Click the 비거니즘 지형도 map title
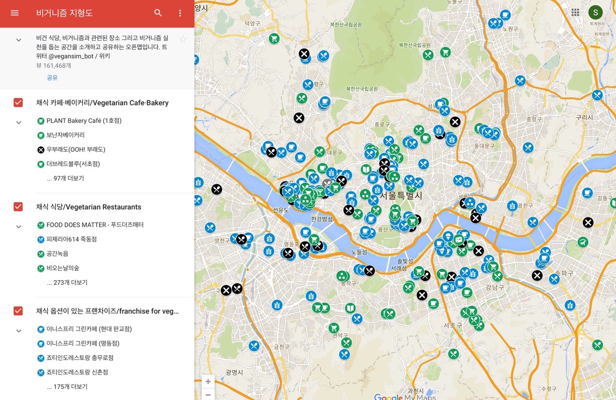Viewport: 616px width, 400px height. pos(64,13)
